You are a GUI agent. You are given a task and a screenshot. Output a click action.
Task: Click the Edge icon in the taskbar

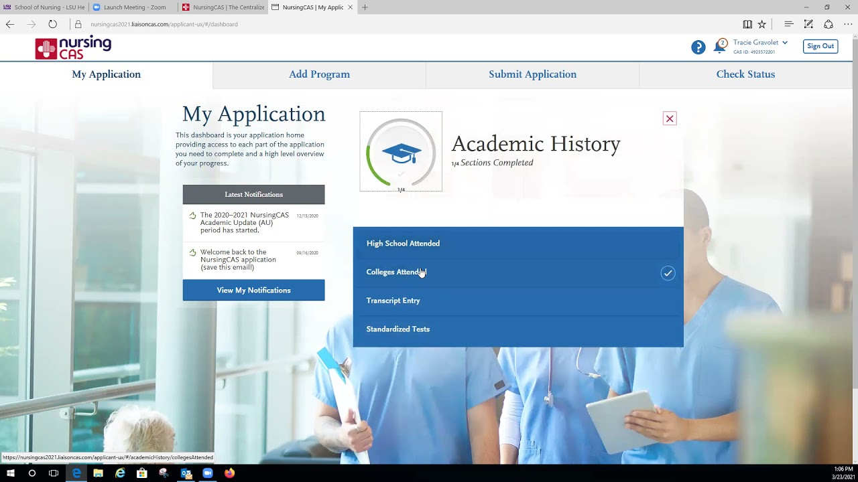point(76,473)
